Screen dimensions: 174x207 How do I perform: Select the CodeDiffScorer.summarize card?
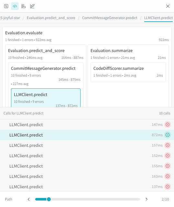128,72
